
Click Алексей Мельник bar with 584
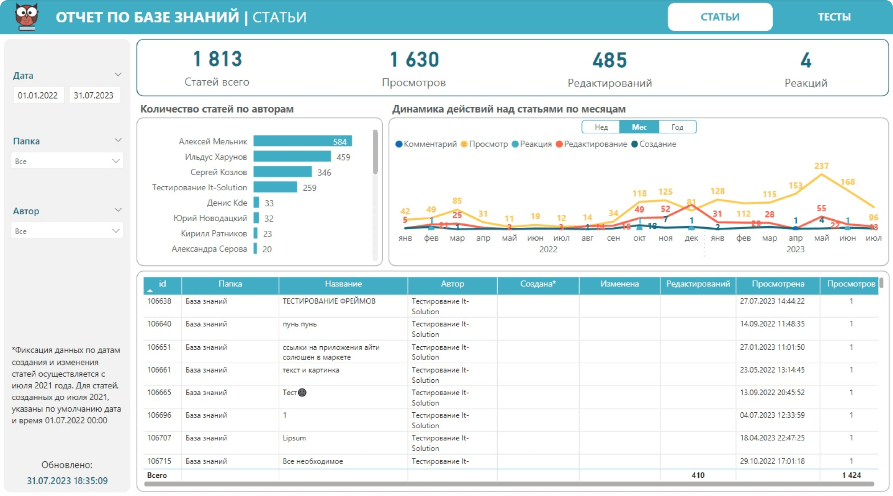[303, 141]
